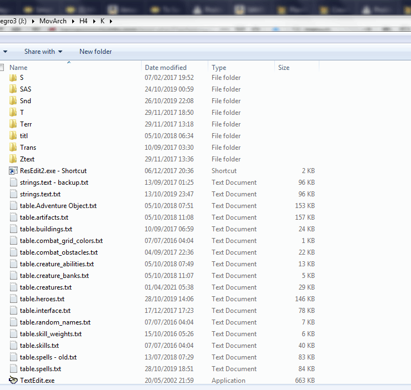Screen dimensions: 411x390
Task: Click date 24/10/2019 00:59 of SAS folder
Action: tap(169, 89)
